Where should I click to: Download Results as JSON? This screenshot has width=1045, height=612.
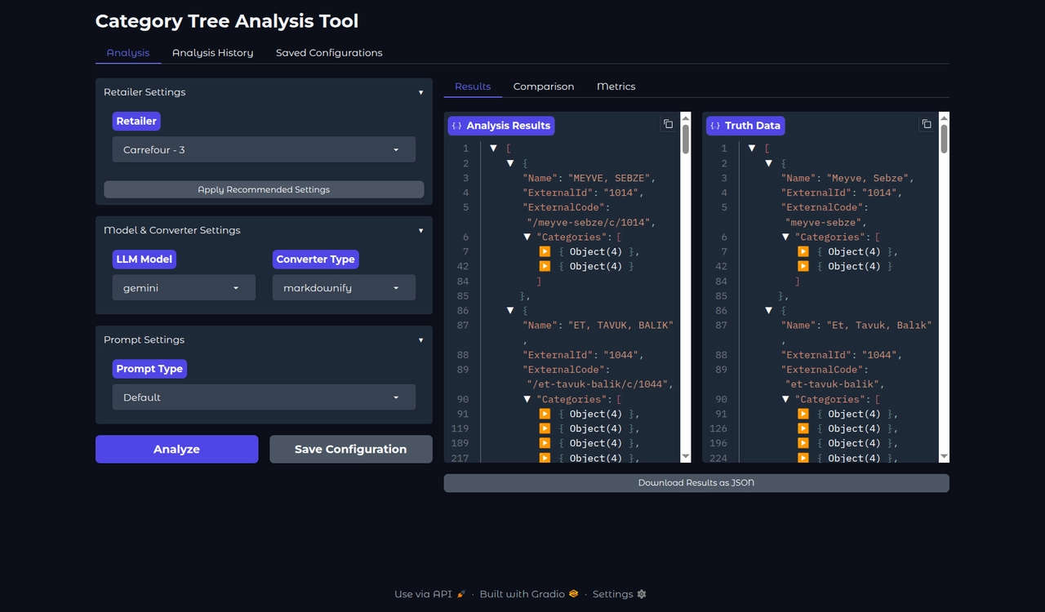[x=696, y=482]
